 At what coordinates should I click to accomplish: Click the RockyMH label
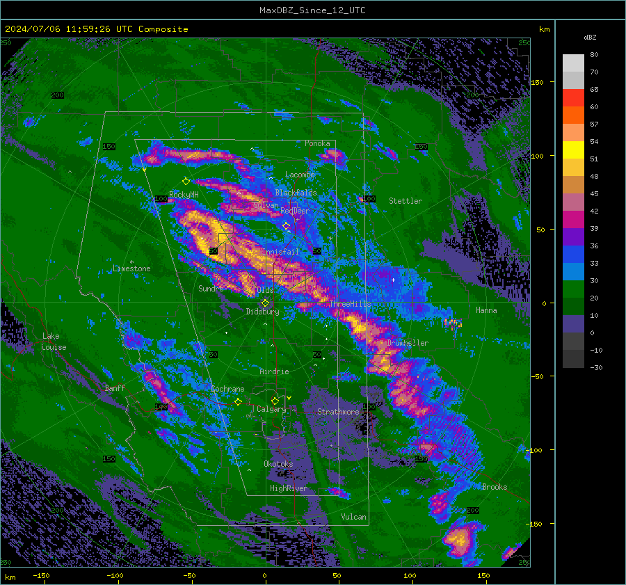tap(184, 195)
